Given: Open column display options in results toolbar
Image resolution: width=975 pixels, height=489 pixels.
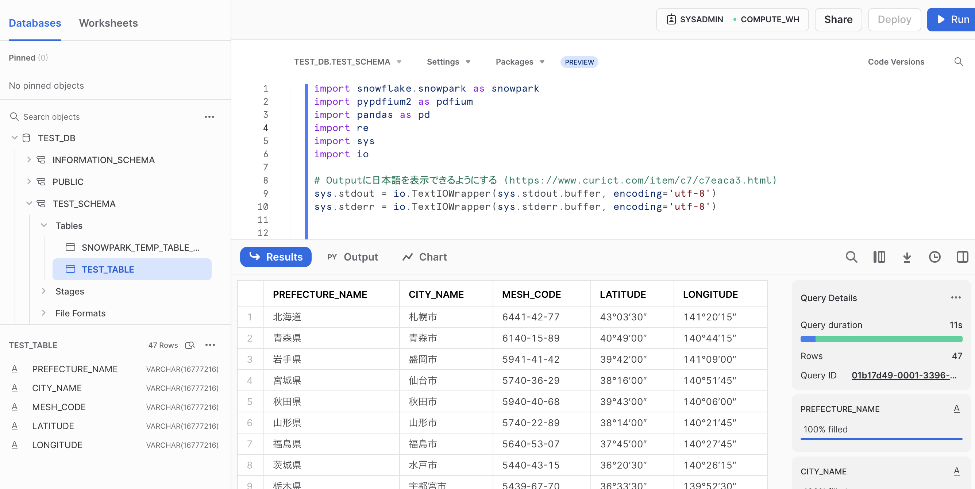Looking at the screenshot, I should 880,257.
